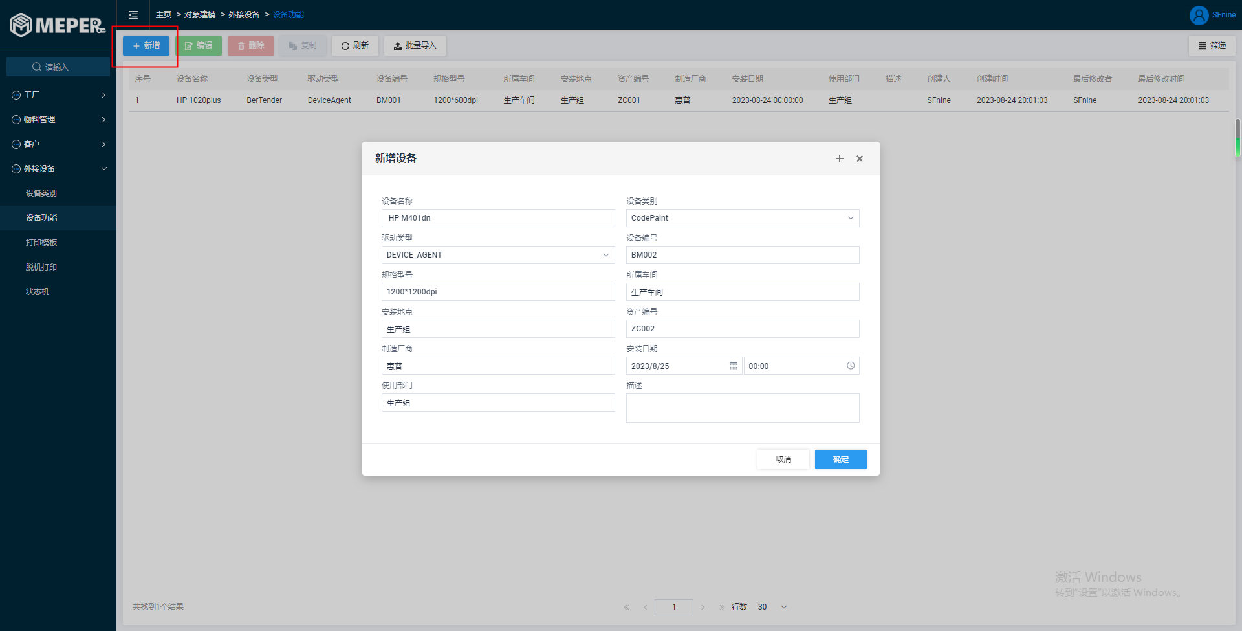Click the 设备名称 field HP M401dn
Screen dimensions: 1242x631
pyautogui.click(x=498, y=218)
